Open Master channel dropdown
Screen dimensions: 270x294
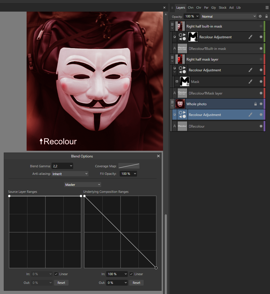83,185
